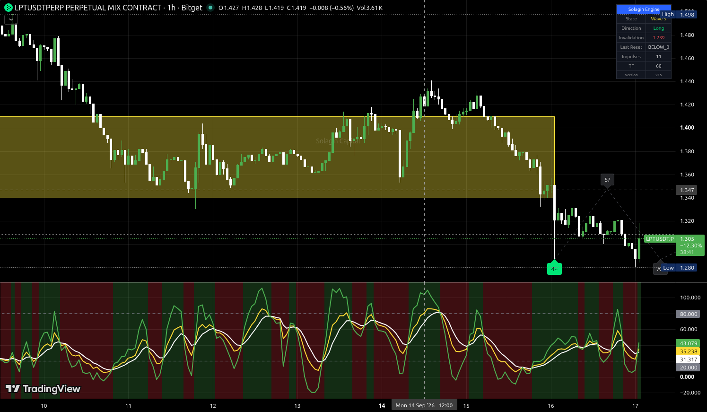Click the yellow 35.238 oscillator value label
Image resolution: width=707 pixels, height=412 pixels.
tap(689, 351)
